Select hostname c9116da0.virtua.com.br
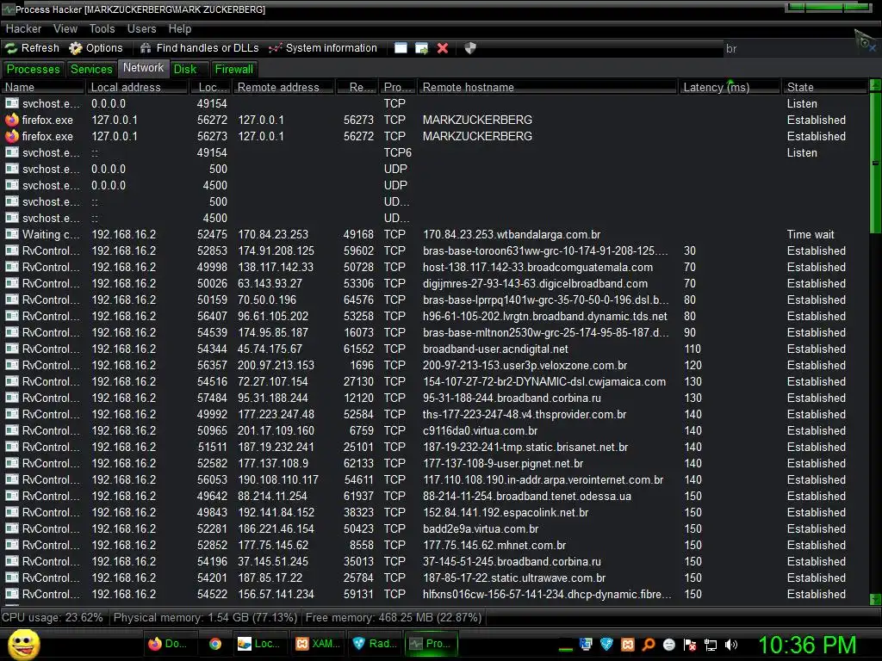The image size is (882, 661). (x=480, y=430)
